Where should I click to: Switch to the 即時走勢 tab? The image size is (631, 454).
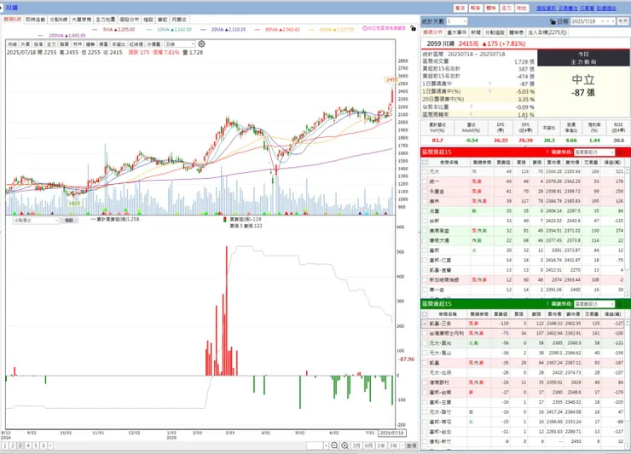(36, 20)
